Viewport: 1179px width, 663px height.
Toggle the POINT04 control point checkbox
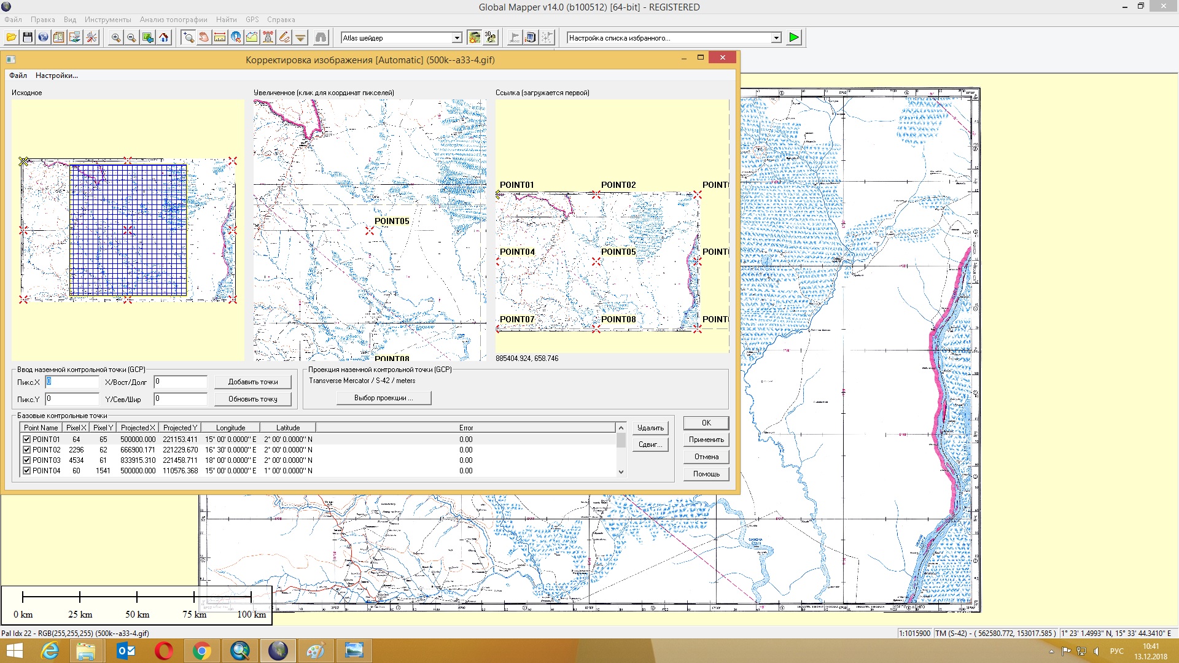click(x=26, y=471)
